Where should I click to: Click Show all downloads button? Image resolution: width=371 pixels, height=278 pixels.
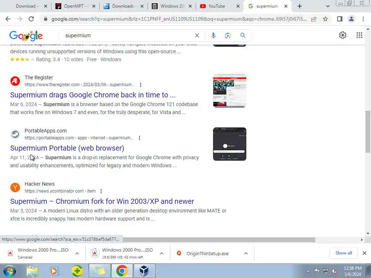click(343, 253)
